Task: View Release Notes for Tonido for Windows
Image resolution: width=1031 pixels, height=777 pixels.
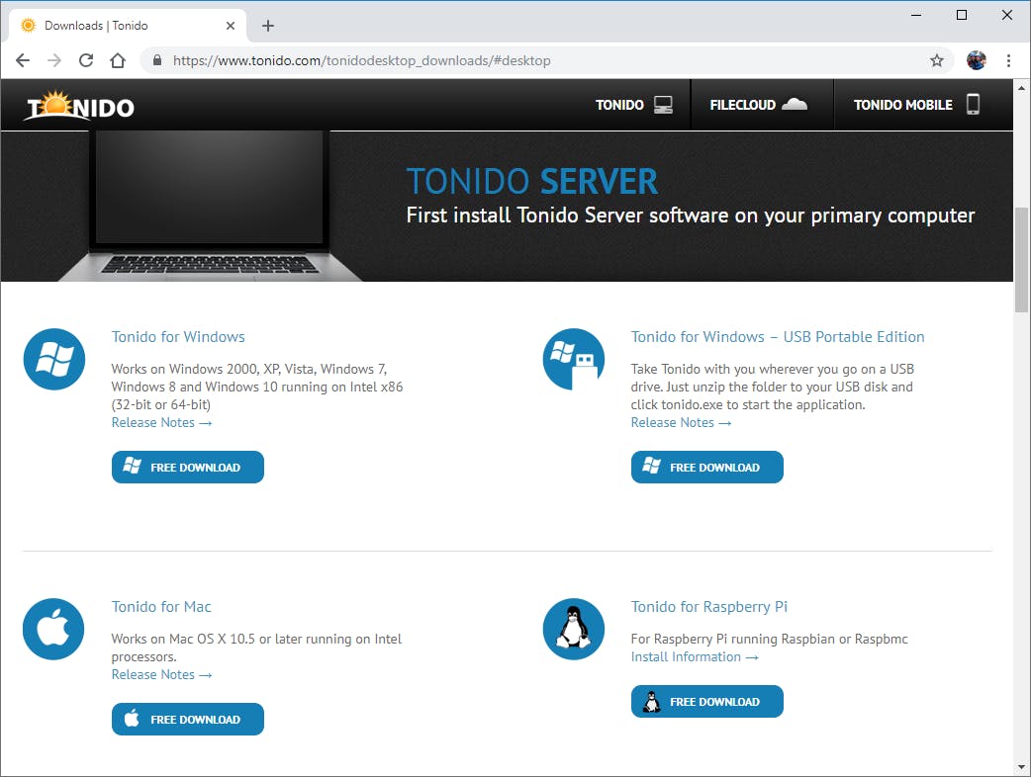Action: click(161, 422)
